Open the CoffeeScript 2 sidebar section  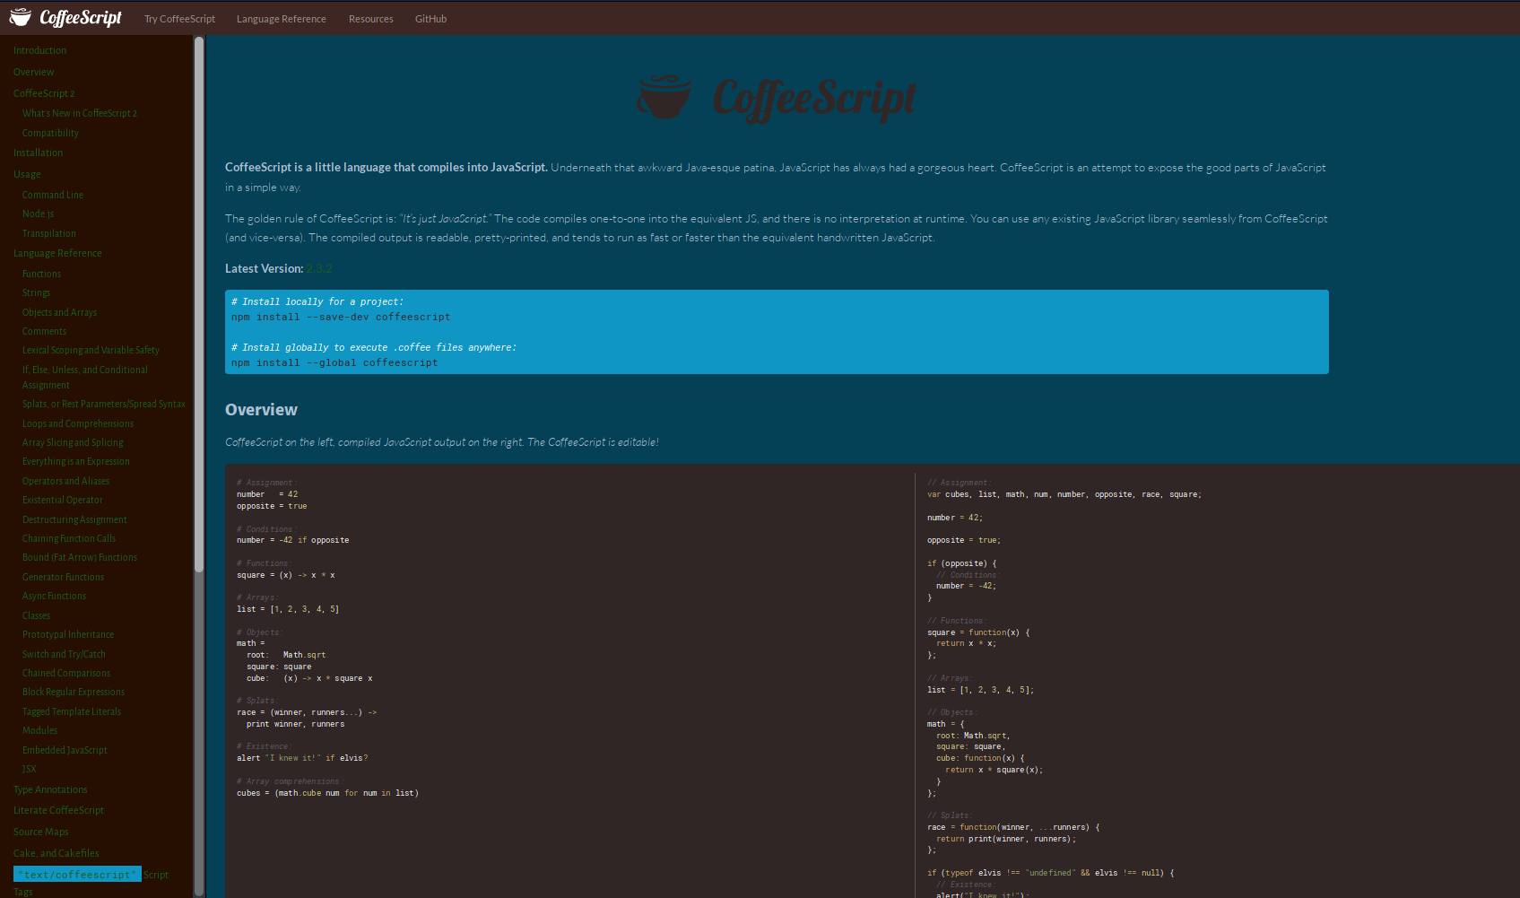pos(44,93)
